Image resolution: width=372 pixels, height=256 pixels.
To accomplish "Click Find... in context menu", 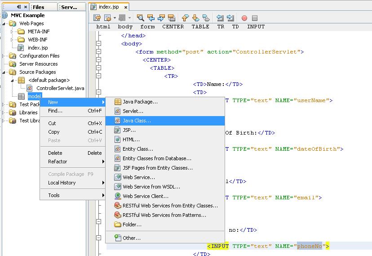I will tap(73, 111).
